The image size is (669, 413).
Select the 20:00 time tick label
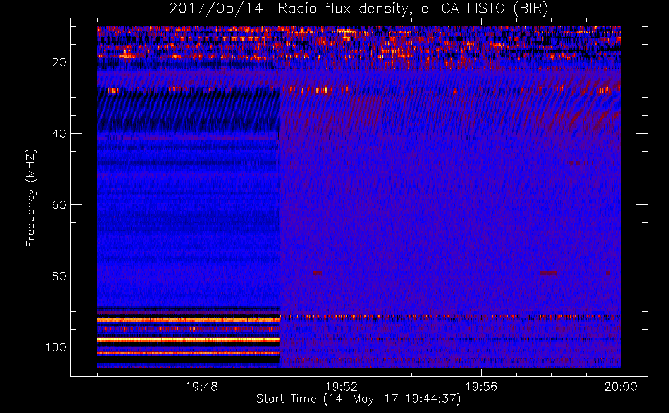point(621,387)
